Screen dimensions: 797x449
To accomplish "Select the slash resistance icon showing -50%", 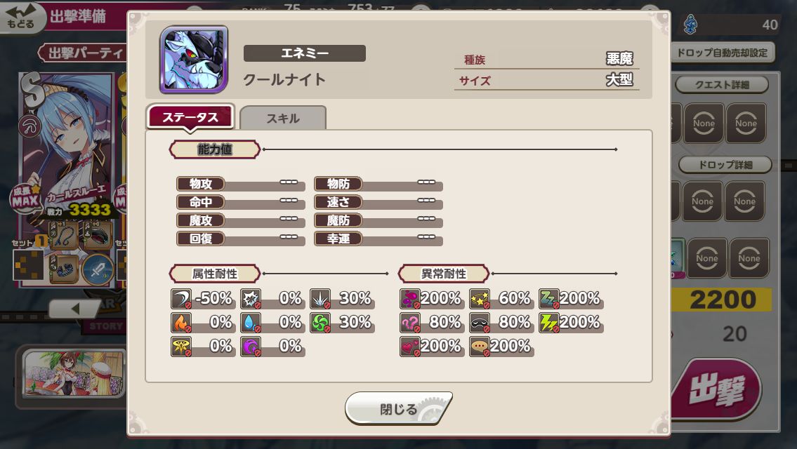I will [181, 299].
